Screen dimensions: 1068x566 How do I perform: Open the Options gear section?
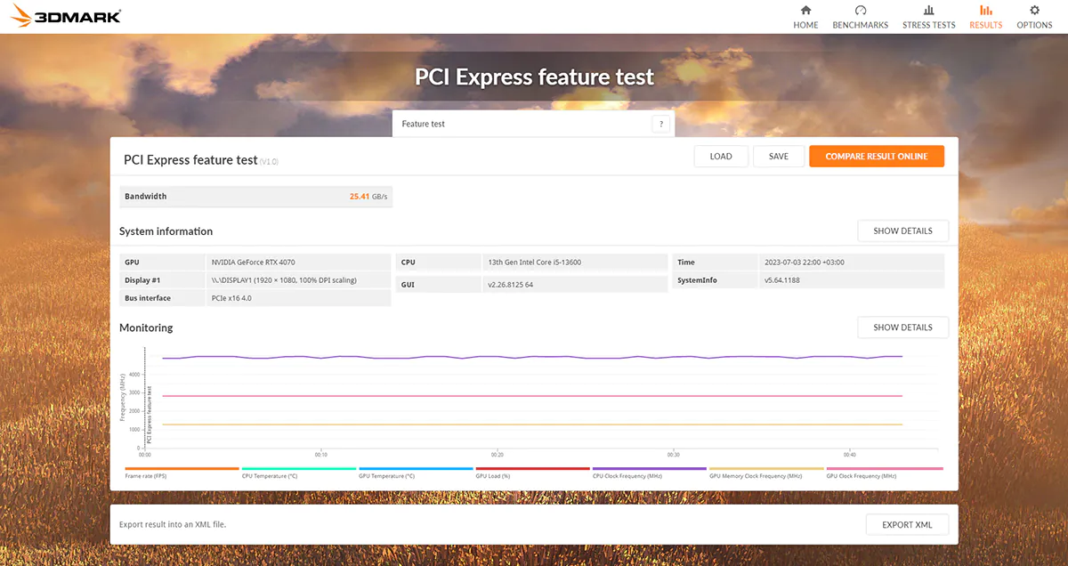pyautogui.click(x=1034, y=17)
